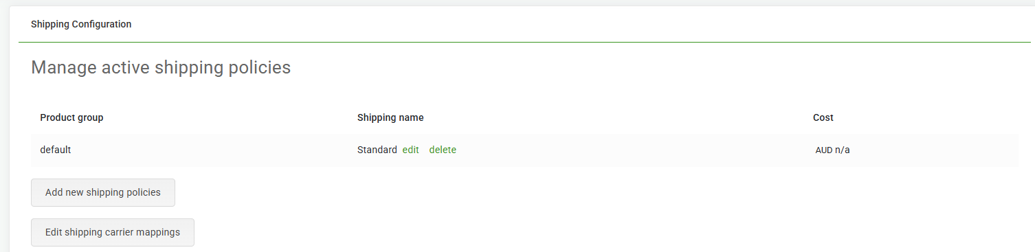Click the edit link for Standard shipping
The width and height of the screenshot is (1035, 252).
tap(410, 150)
